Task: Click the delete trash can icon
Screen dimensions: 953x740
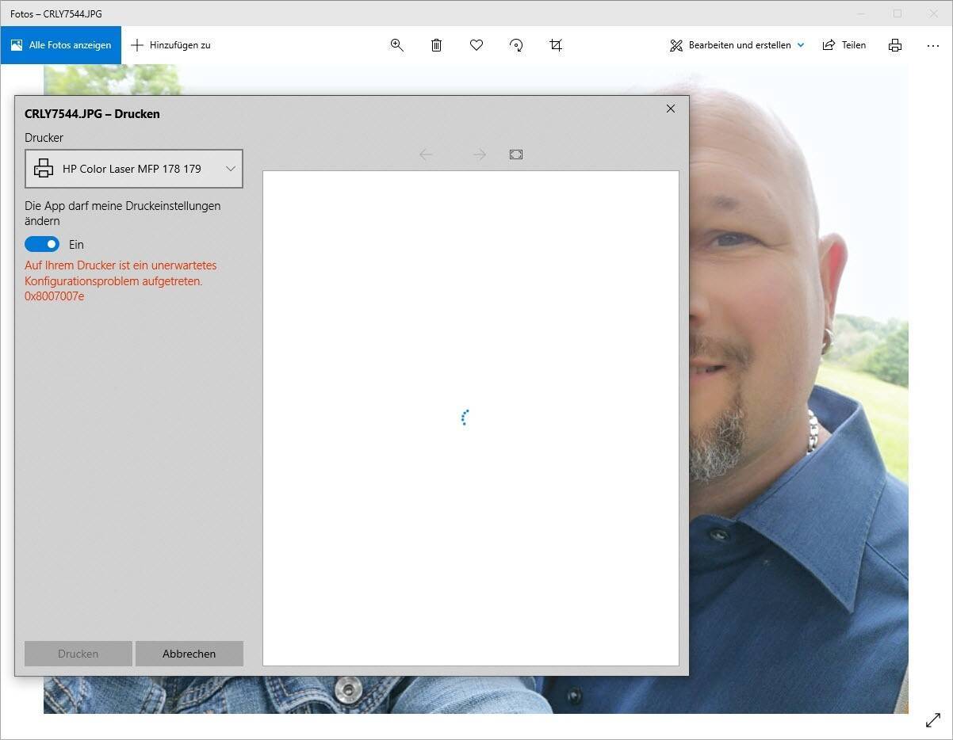Action: (437, 45)
